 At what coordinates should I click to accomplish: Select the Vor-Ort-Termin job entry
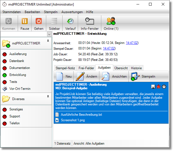point(20,89)
